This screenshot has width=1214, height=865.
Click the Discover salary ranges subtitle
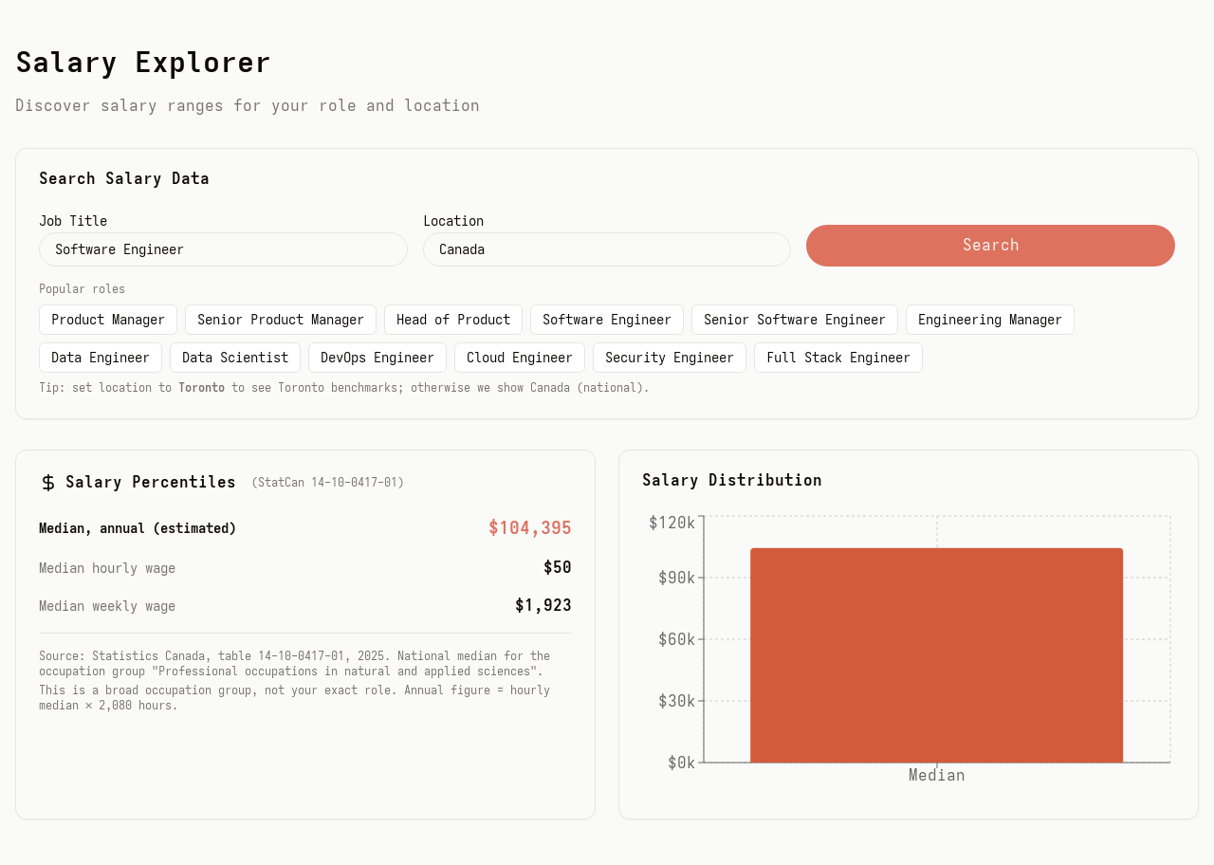[x=248, y=105]
